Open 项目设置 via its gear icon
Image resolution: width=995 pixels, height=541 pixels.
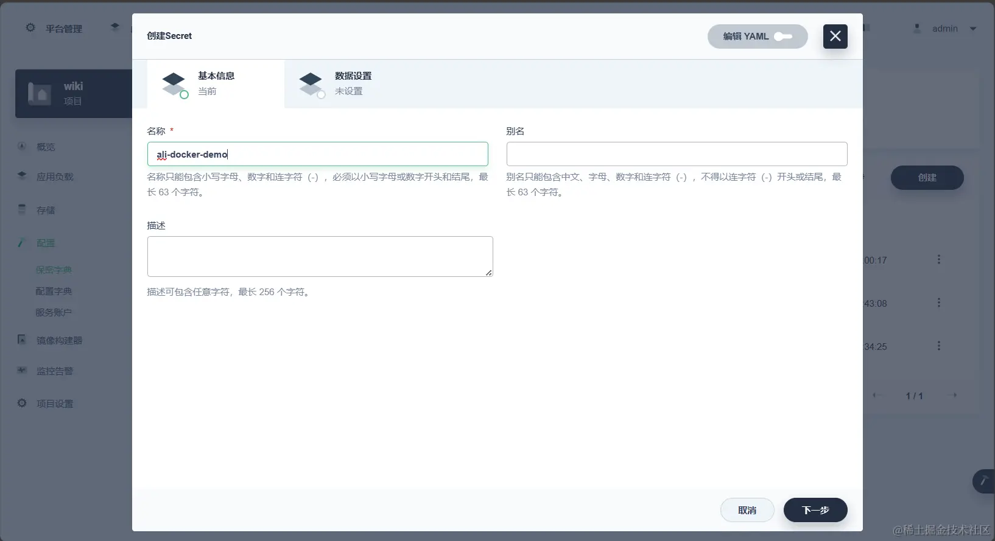click(22, 403)
